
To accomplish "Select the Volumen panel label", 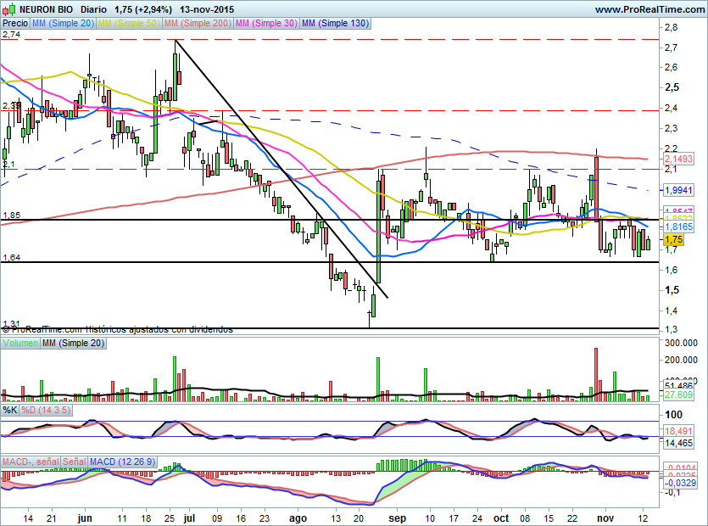I will click(20, 343).
